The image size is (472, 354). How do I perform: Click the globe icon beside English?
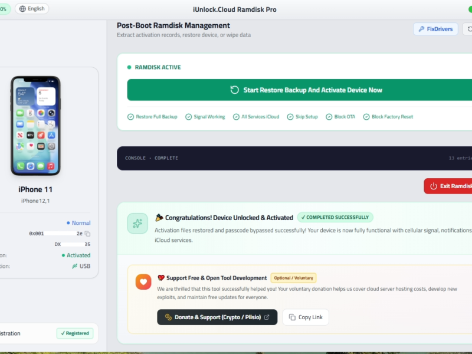(22, 9)
